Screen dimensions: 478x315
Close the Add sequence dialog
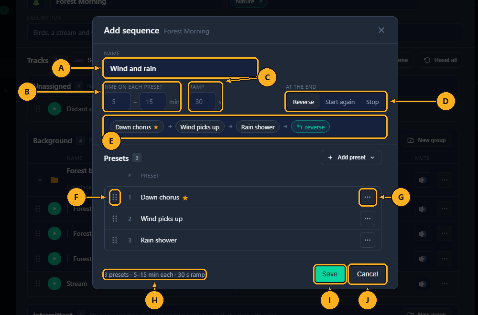pyautogui.click(x=381, y=30)
